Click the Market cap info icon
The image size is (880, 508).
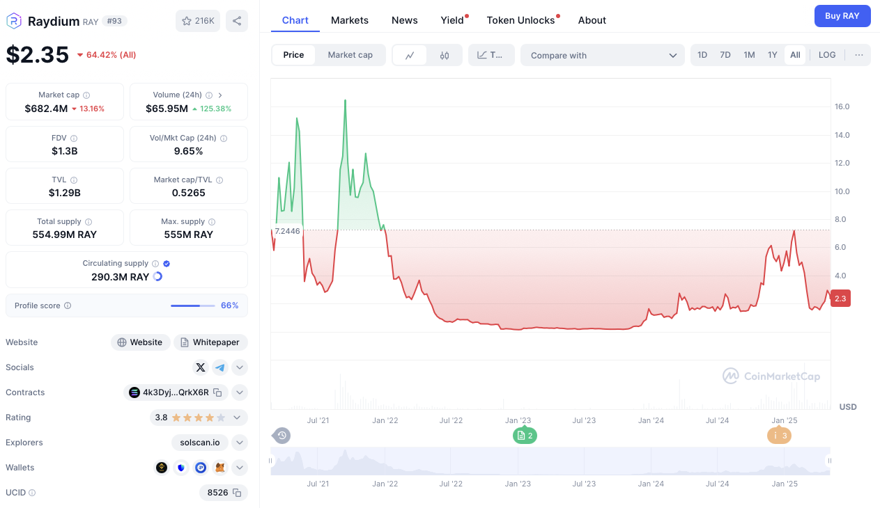click(86, 95)
